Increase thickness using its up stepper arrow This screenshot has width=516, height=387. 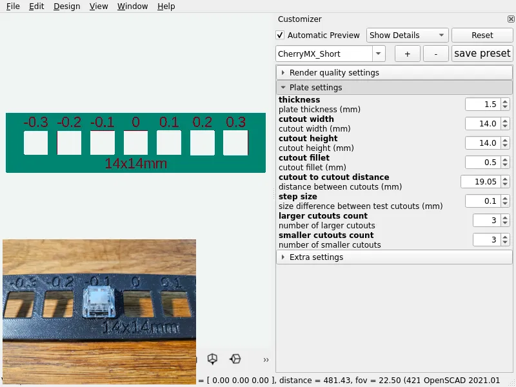[504, 101]
